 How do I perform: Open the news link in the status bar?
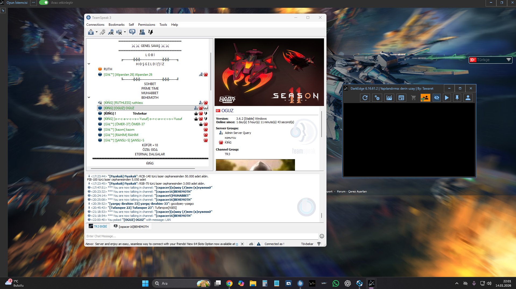[x=237, y=244]
